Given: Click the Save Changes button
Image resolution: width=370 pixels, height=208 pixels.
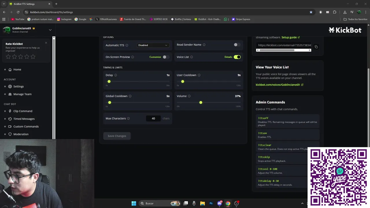Looking at the screenshot, I should pos(117,136).
